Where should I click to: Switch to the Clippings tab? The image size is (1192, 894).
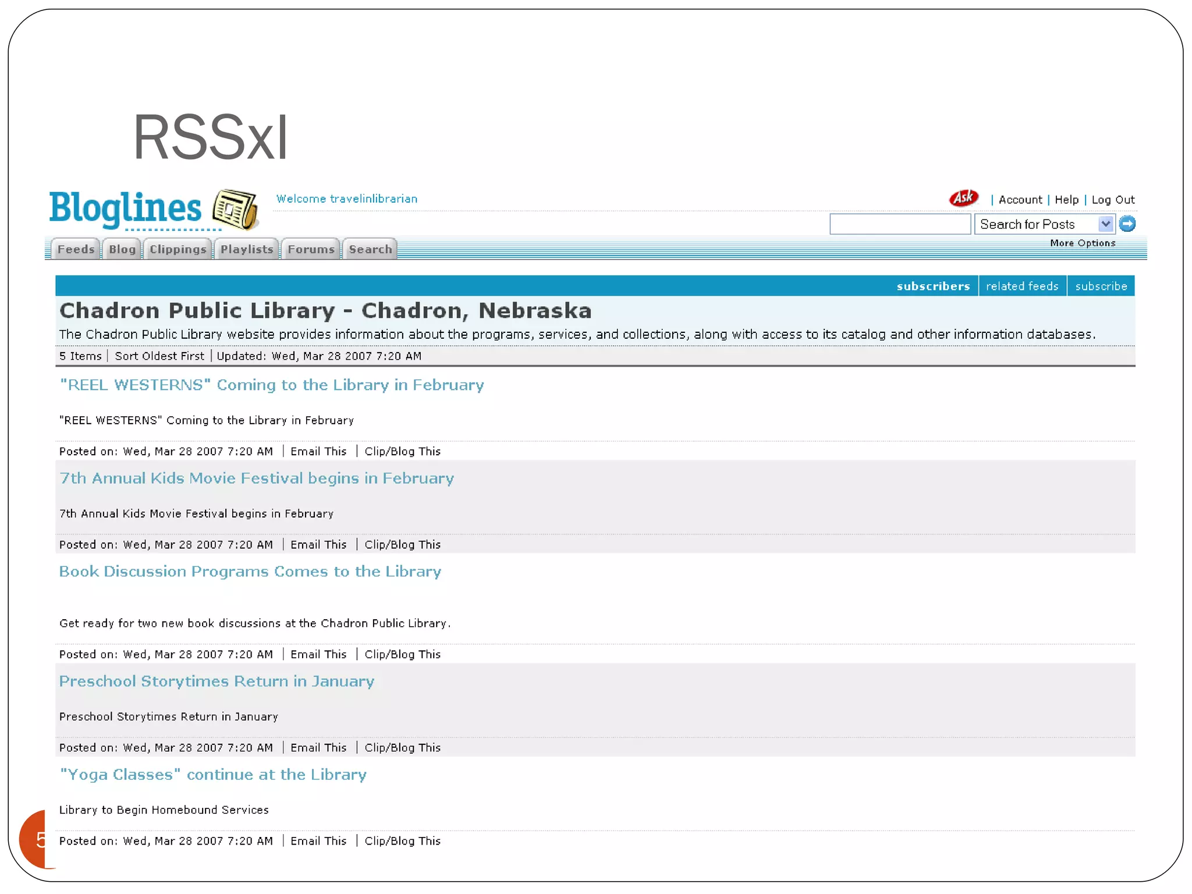pos(178,250)
